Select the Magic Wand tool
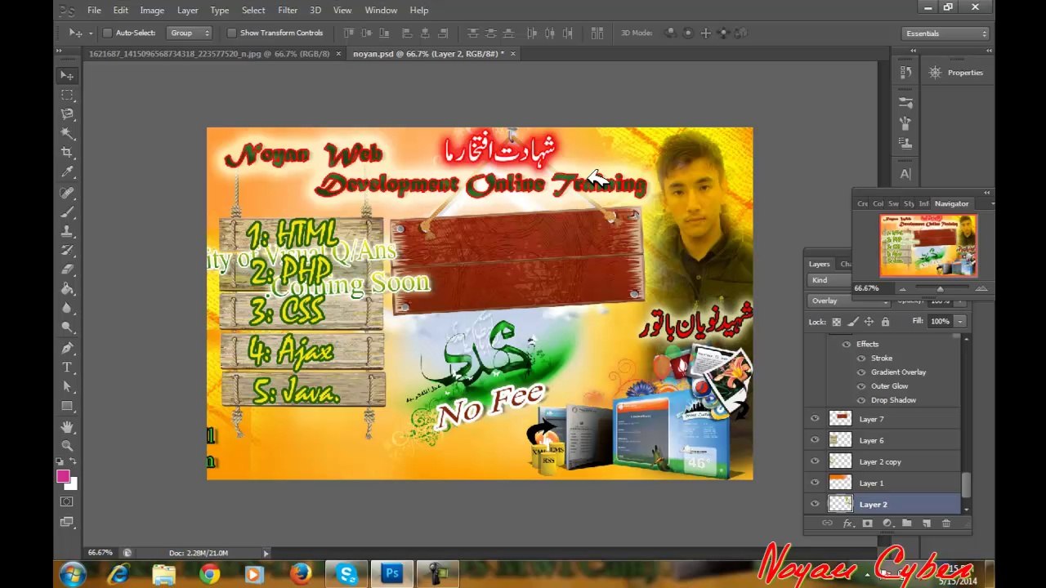Screen dimensions: 1046x588 (x=67, y=133)
